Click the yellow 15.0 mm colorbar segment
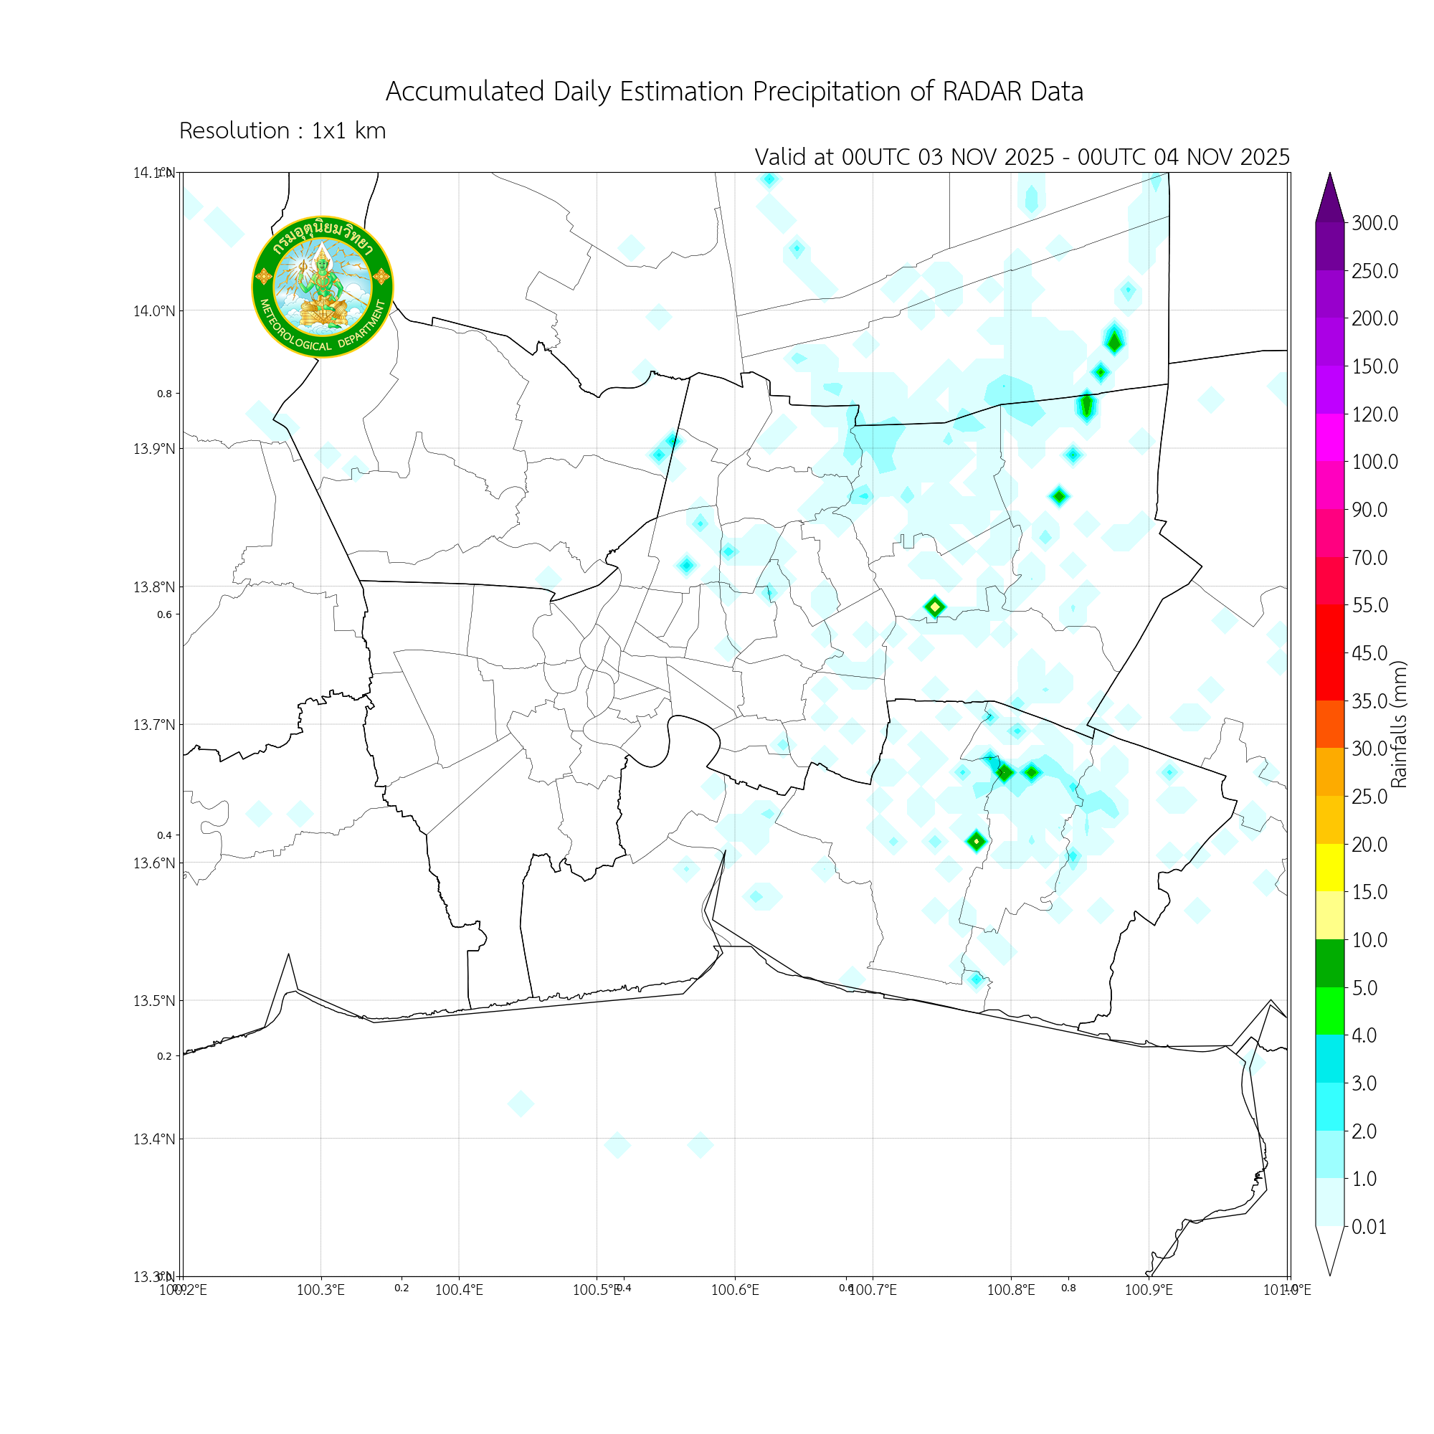Image resolution: width=1434 pixels, height=1434 pixels. [x=1329, y=868]
